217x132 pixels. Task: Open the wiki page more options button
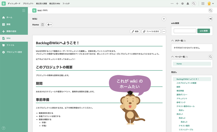164,31
